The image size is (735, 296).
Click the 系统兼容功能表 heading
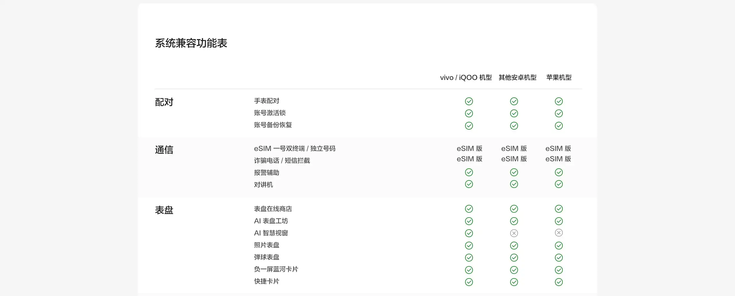tap(191, 43)
